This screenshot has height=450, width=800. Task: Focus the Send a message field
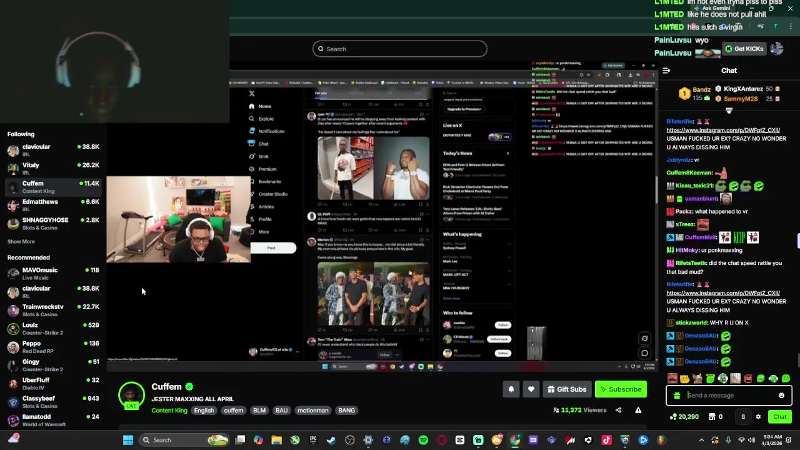pos(729,395)
